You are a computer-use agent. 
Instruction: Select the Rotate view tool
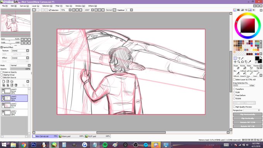243,62
